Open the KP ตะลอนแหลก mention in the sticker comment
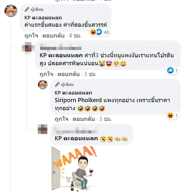Screen dimensions: 193x195 tap(76, 139)
